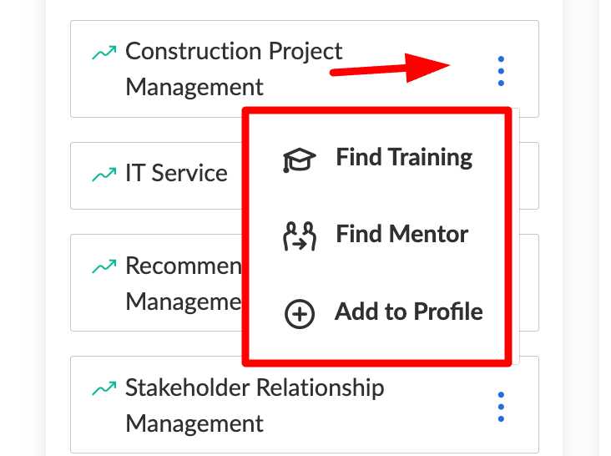Open the Construction Project Management skill title
611x456 pixels.
pyautogui.click(x=234, y=69)
